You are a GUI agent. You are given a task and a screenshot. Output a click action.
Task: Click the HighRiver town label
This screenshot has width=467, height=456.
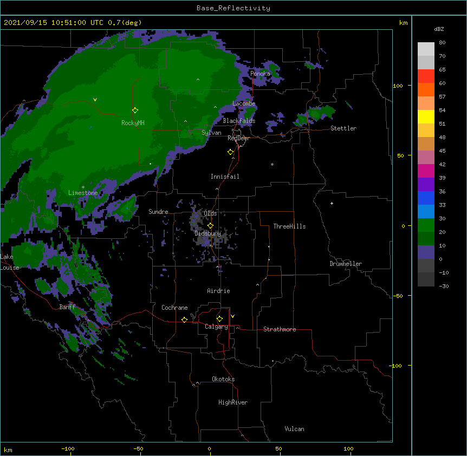[x=233, y=402]
